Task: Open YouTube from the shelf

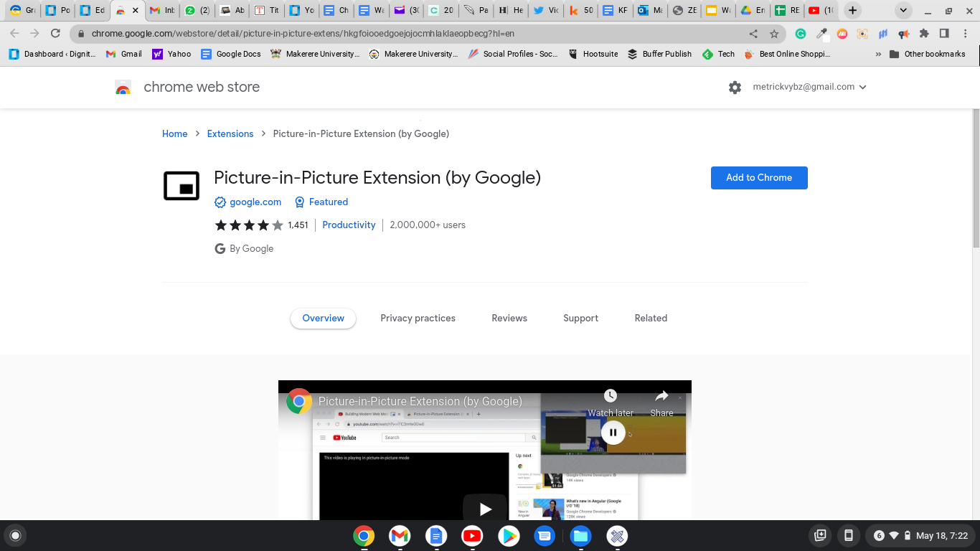Action: tap(472, 536)
